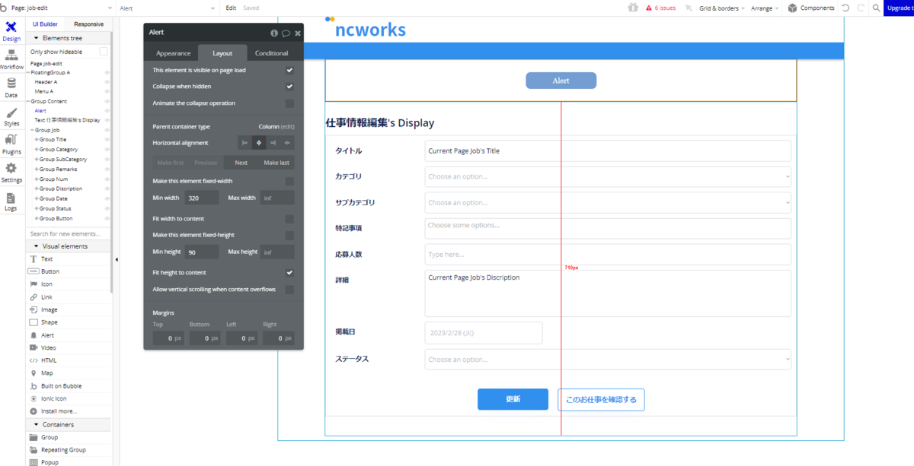Open the ステータス dropdown on canvas
This screenshot has width=914, height=466.
[608, 360]
